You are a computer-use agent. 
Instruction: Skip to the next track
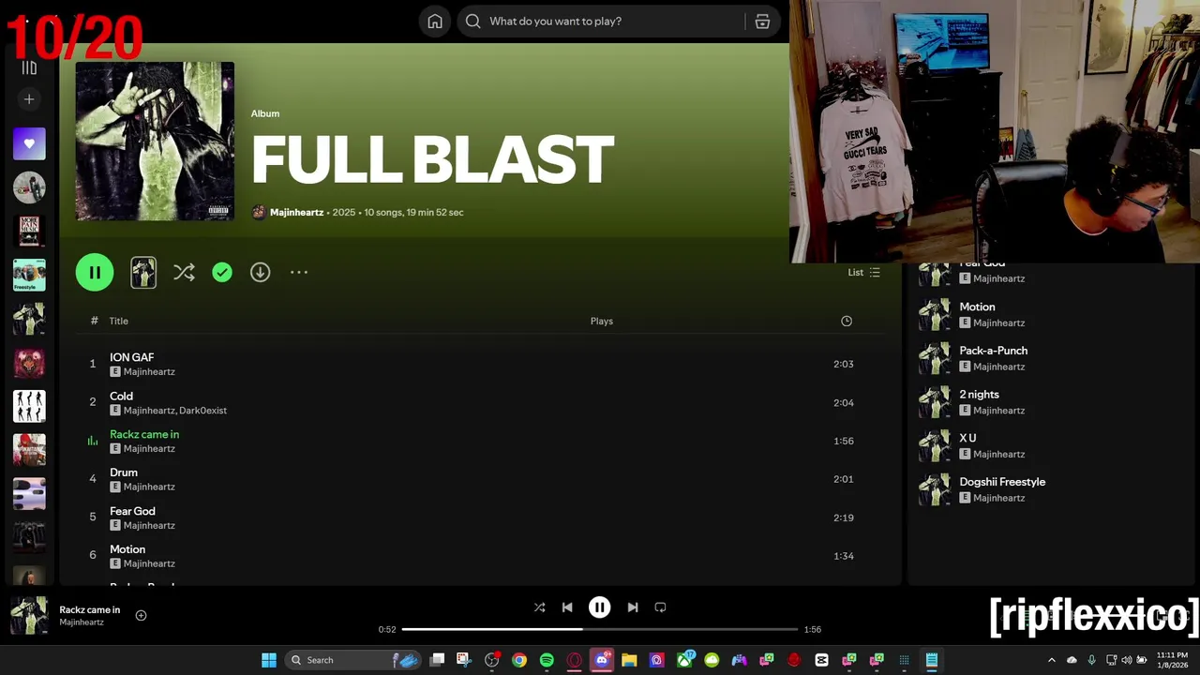pyautogui.click(x=633, y=607)
